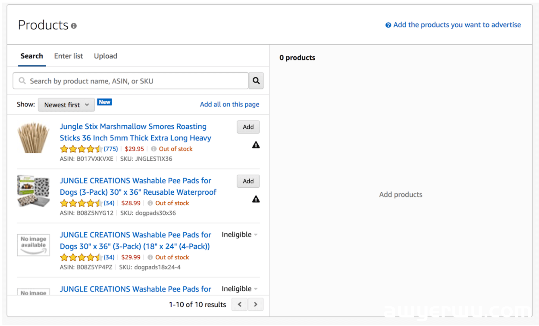
Task: Click the Add products placeholder text
Action: pos(401,194)
